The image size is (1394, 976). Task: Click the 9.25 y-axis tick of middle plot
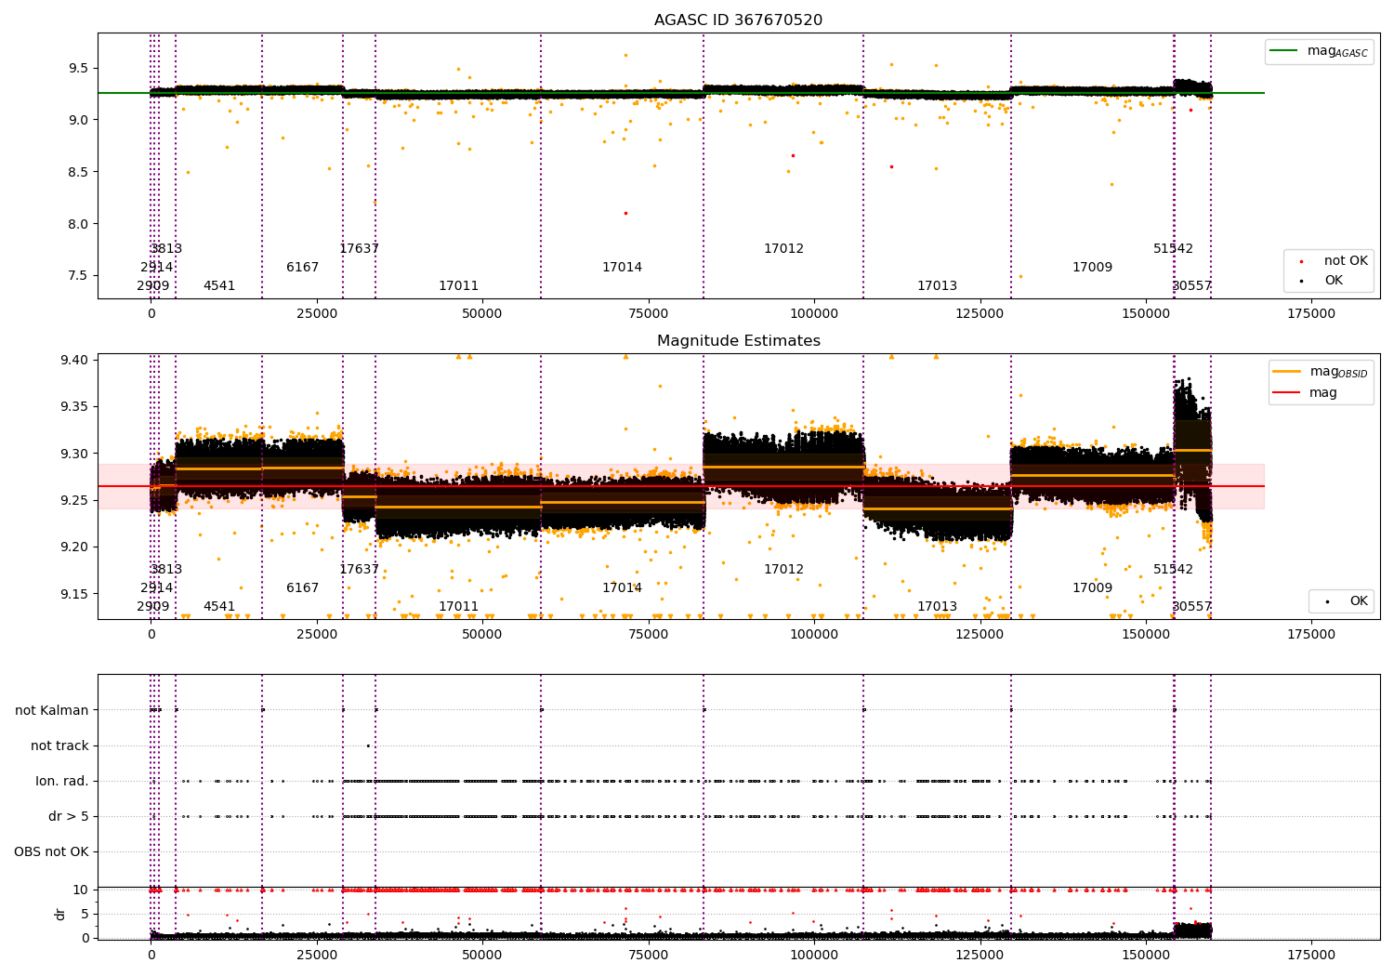pos(74,500)
